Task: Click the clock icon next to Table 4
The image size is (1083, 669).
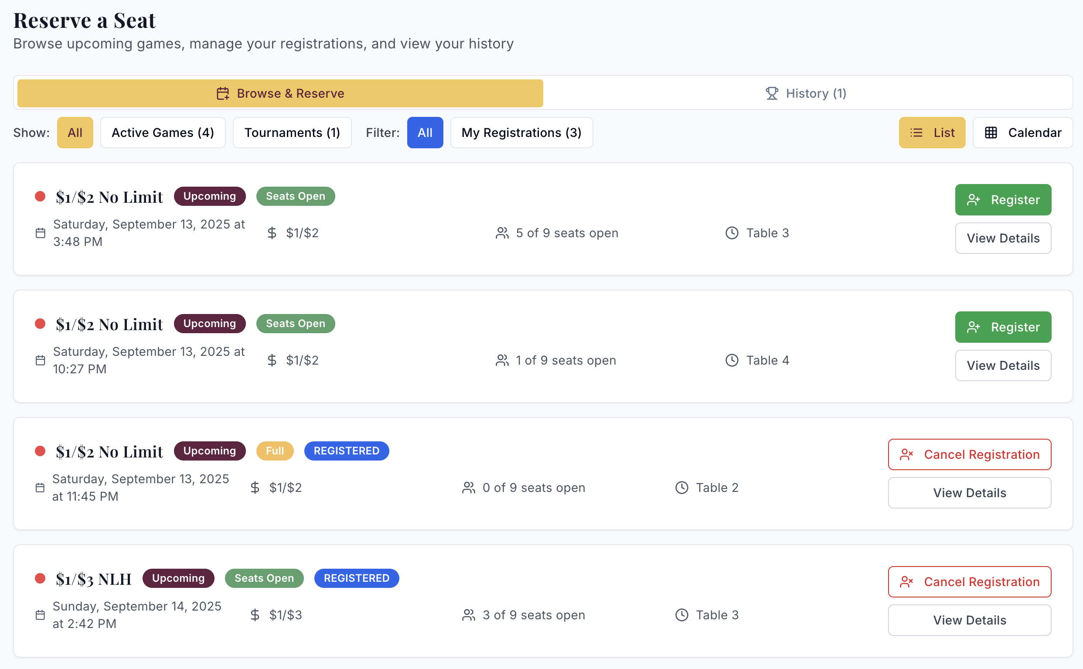Action: pyautogui.click(x=732, y=360)
